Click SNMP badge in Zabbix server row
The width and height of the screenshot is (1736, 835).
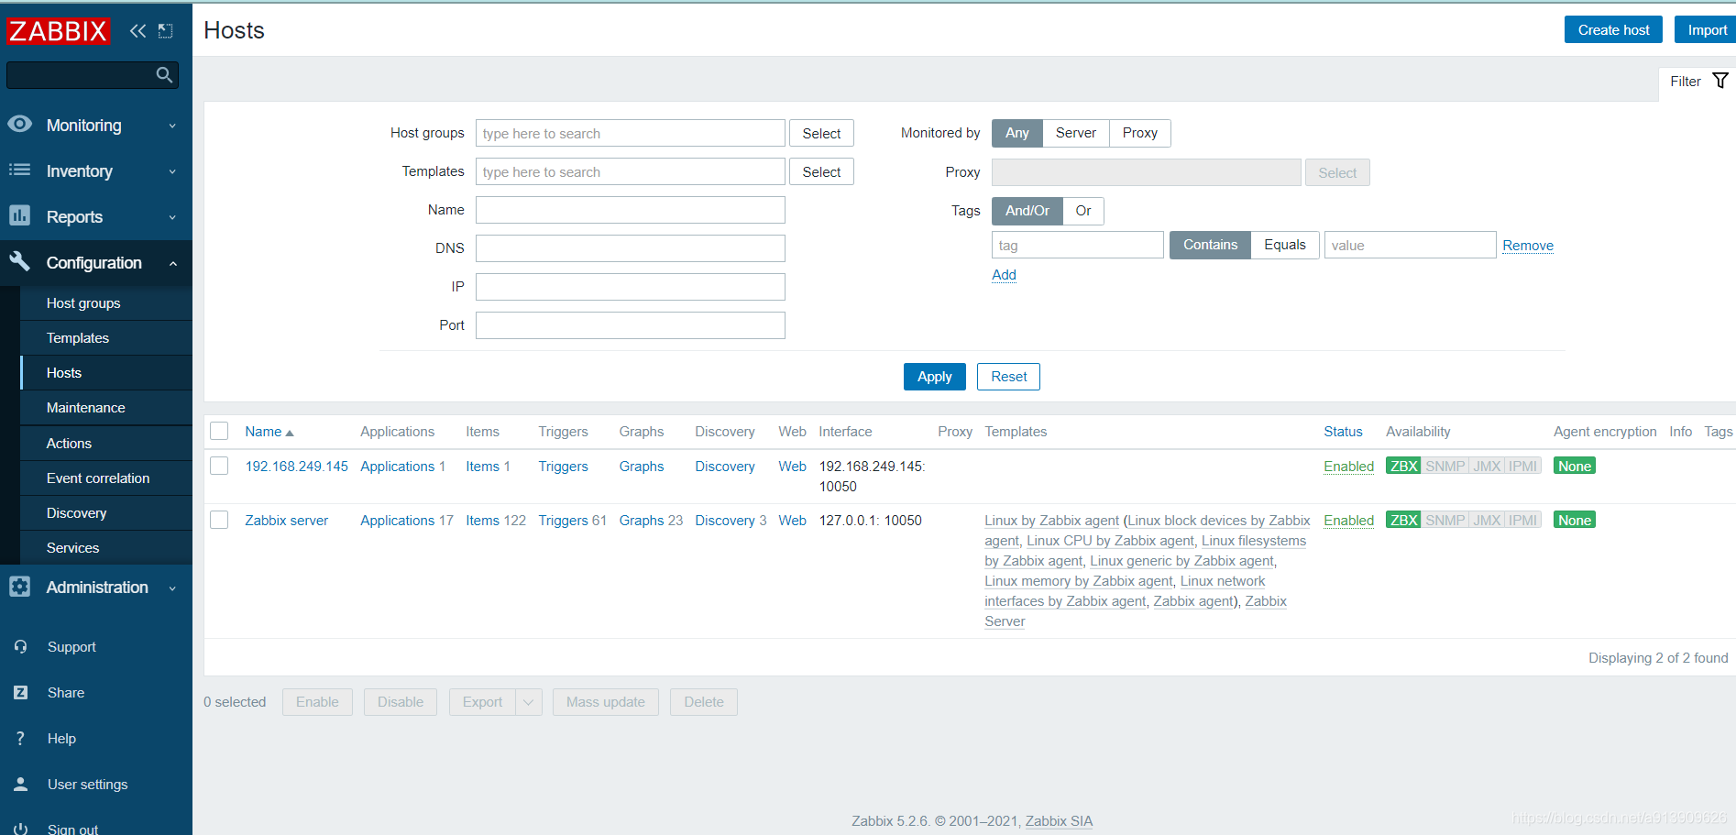pos(1445,521)
